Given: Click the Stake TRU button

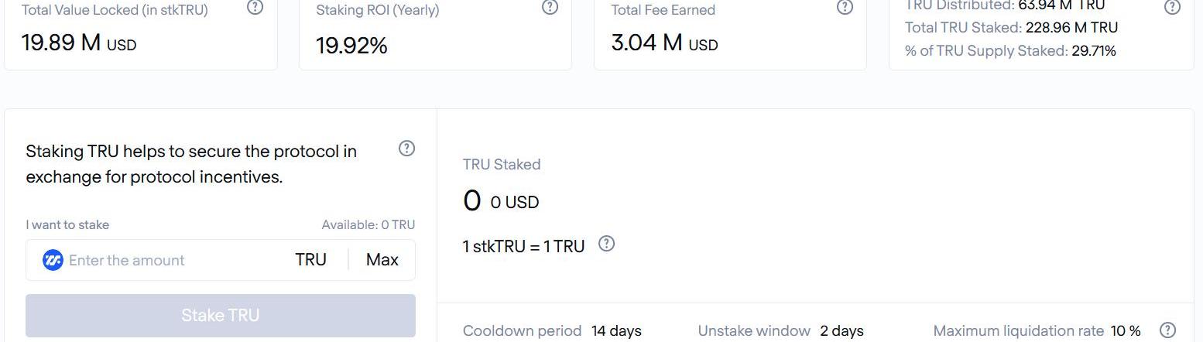Looking at the screenshot, I should pyautogui.click(x=221, y=316).
